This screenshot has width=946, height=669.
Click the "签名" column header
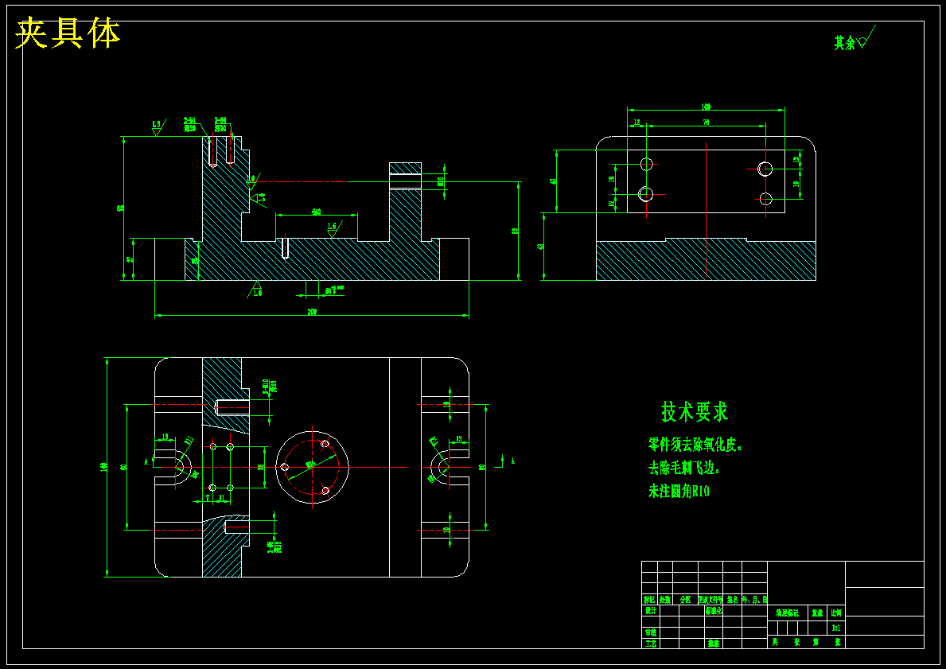pos(733,600)
